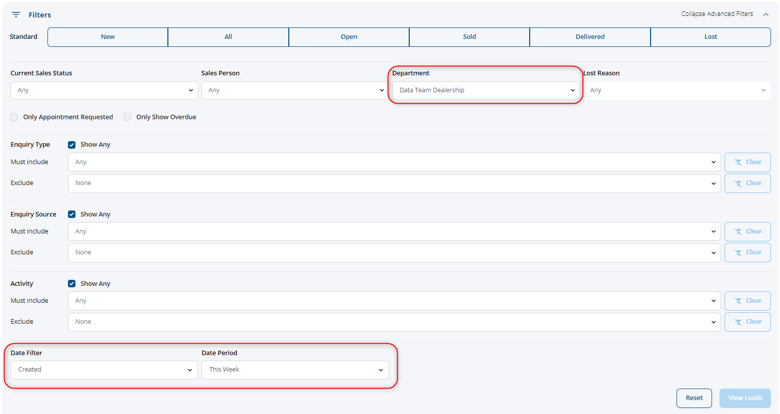Clear Enquiry Source Must include filter
780x414 pixels.
coord(748,231)
